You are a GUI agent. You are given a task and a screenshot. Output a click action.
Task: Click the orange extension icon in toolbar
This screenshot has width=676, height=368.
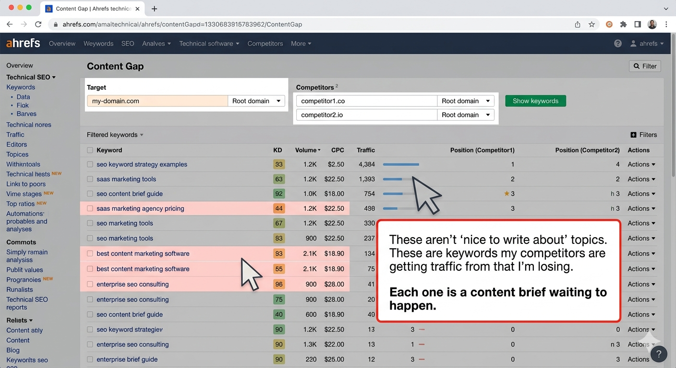pos(609,24)
